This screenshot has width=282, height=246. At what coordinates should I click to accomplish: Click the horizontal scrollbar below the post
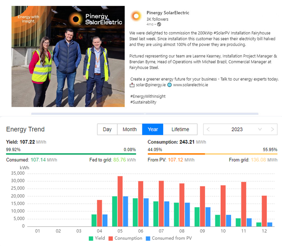pos(145,114)
